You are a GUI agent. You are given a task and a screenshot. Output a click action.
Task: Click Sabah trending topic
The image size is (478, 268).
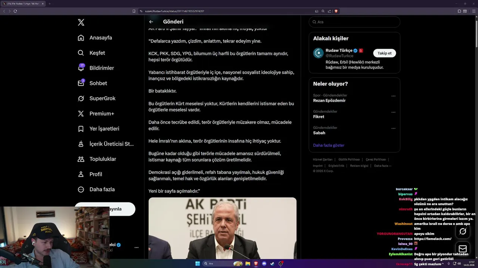tap(319, 133)
